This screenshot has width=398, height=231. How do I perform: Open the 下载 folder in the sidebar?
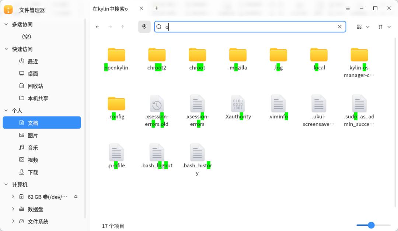pyautogui.click(x=32, y=172)
